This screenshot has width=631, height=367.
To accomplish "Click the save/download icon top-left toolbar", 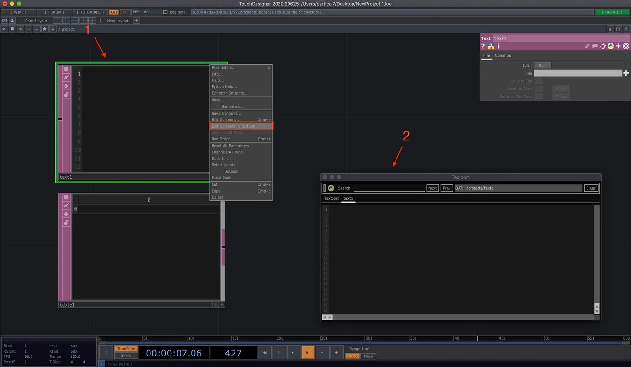I will click(x=12, y=21).
